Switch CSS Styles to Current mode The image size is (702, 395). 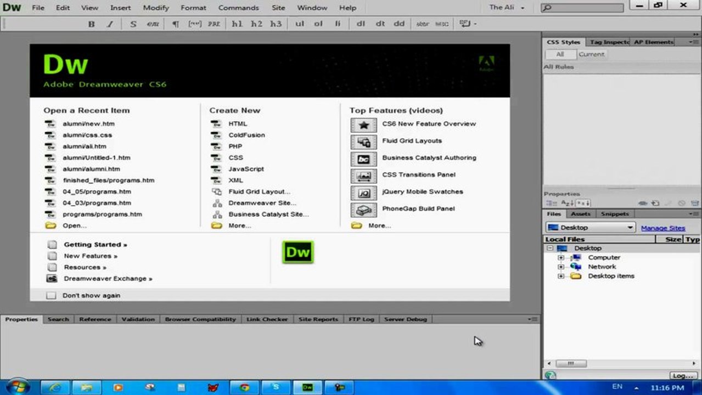pyautogui.click(x=591, y=54)
